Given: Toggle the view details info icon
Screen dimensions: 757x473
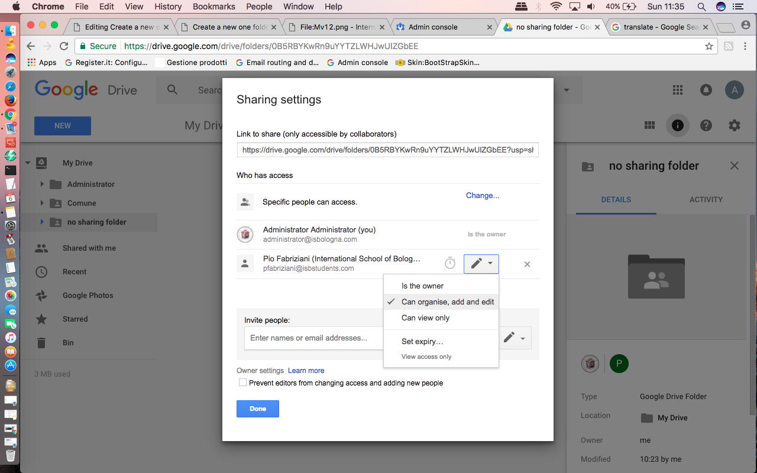Looking at the screenshot, I should click(678, 125).
